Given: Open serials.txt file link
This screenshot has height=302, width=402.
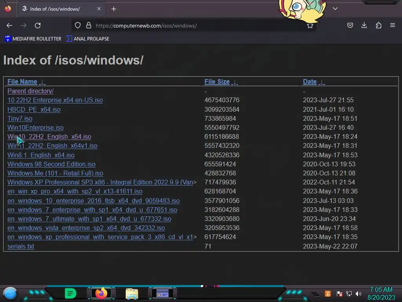Looking at the screenshot, I should [21, 246].
